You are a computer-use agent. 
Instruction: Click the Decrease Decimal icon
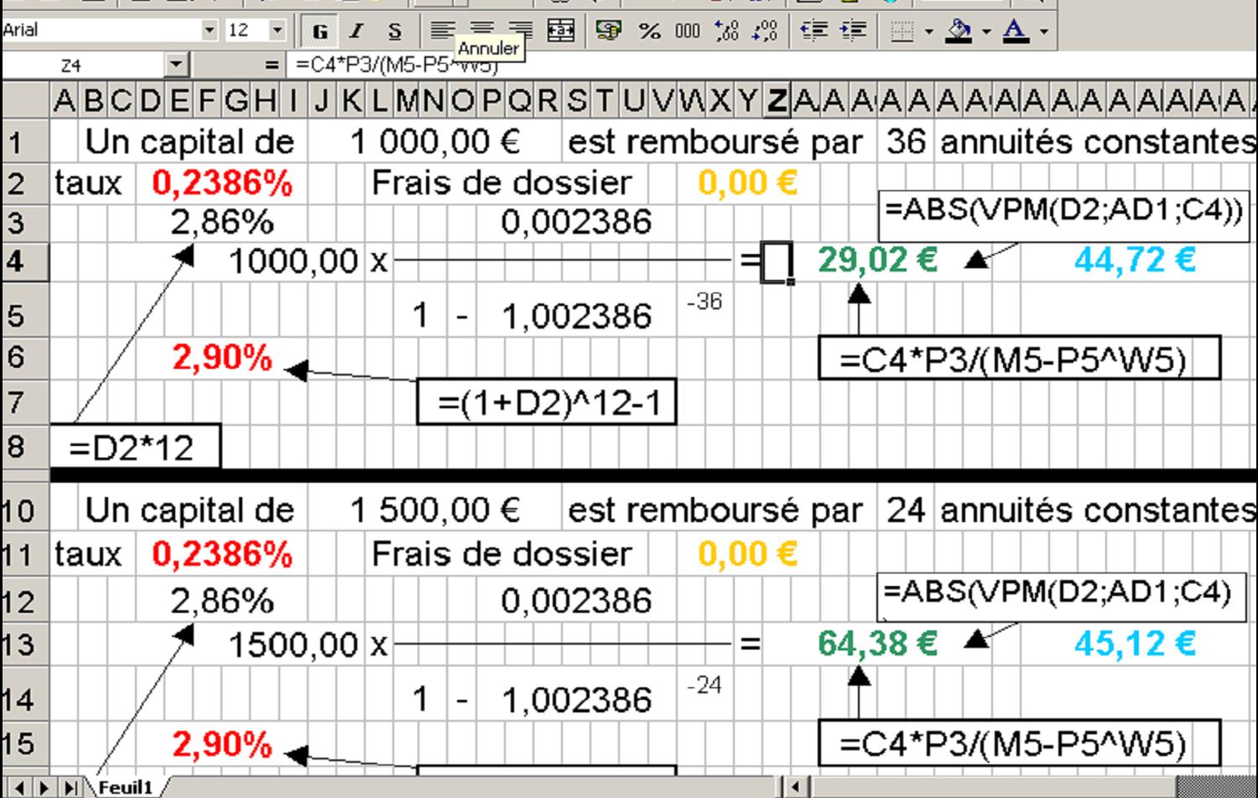pyautogui.click(x=765, y=32)
